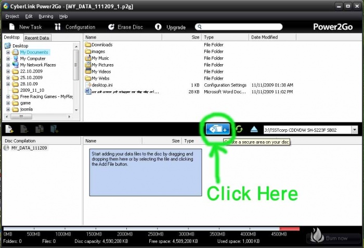Click the Upgrade arrow icon

click(x=158, y=27)
